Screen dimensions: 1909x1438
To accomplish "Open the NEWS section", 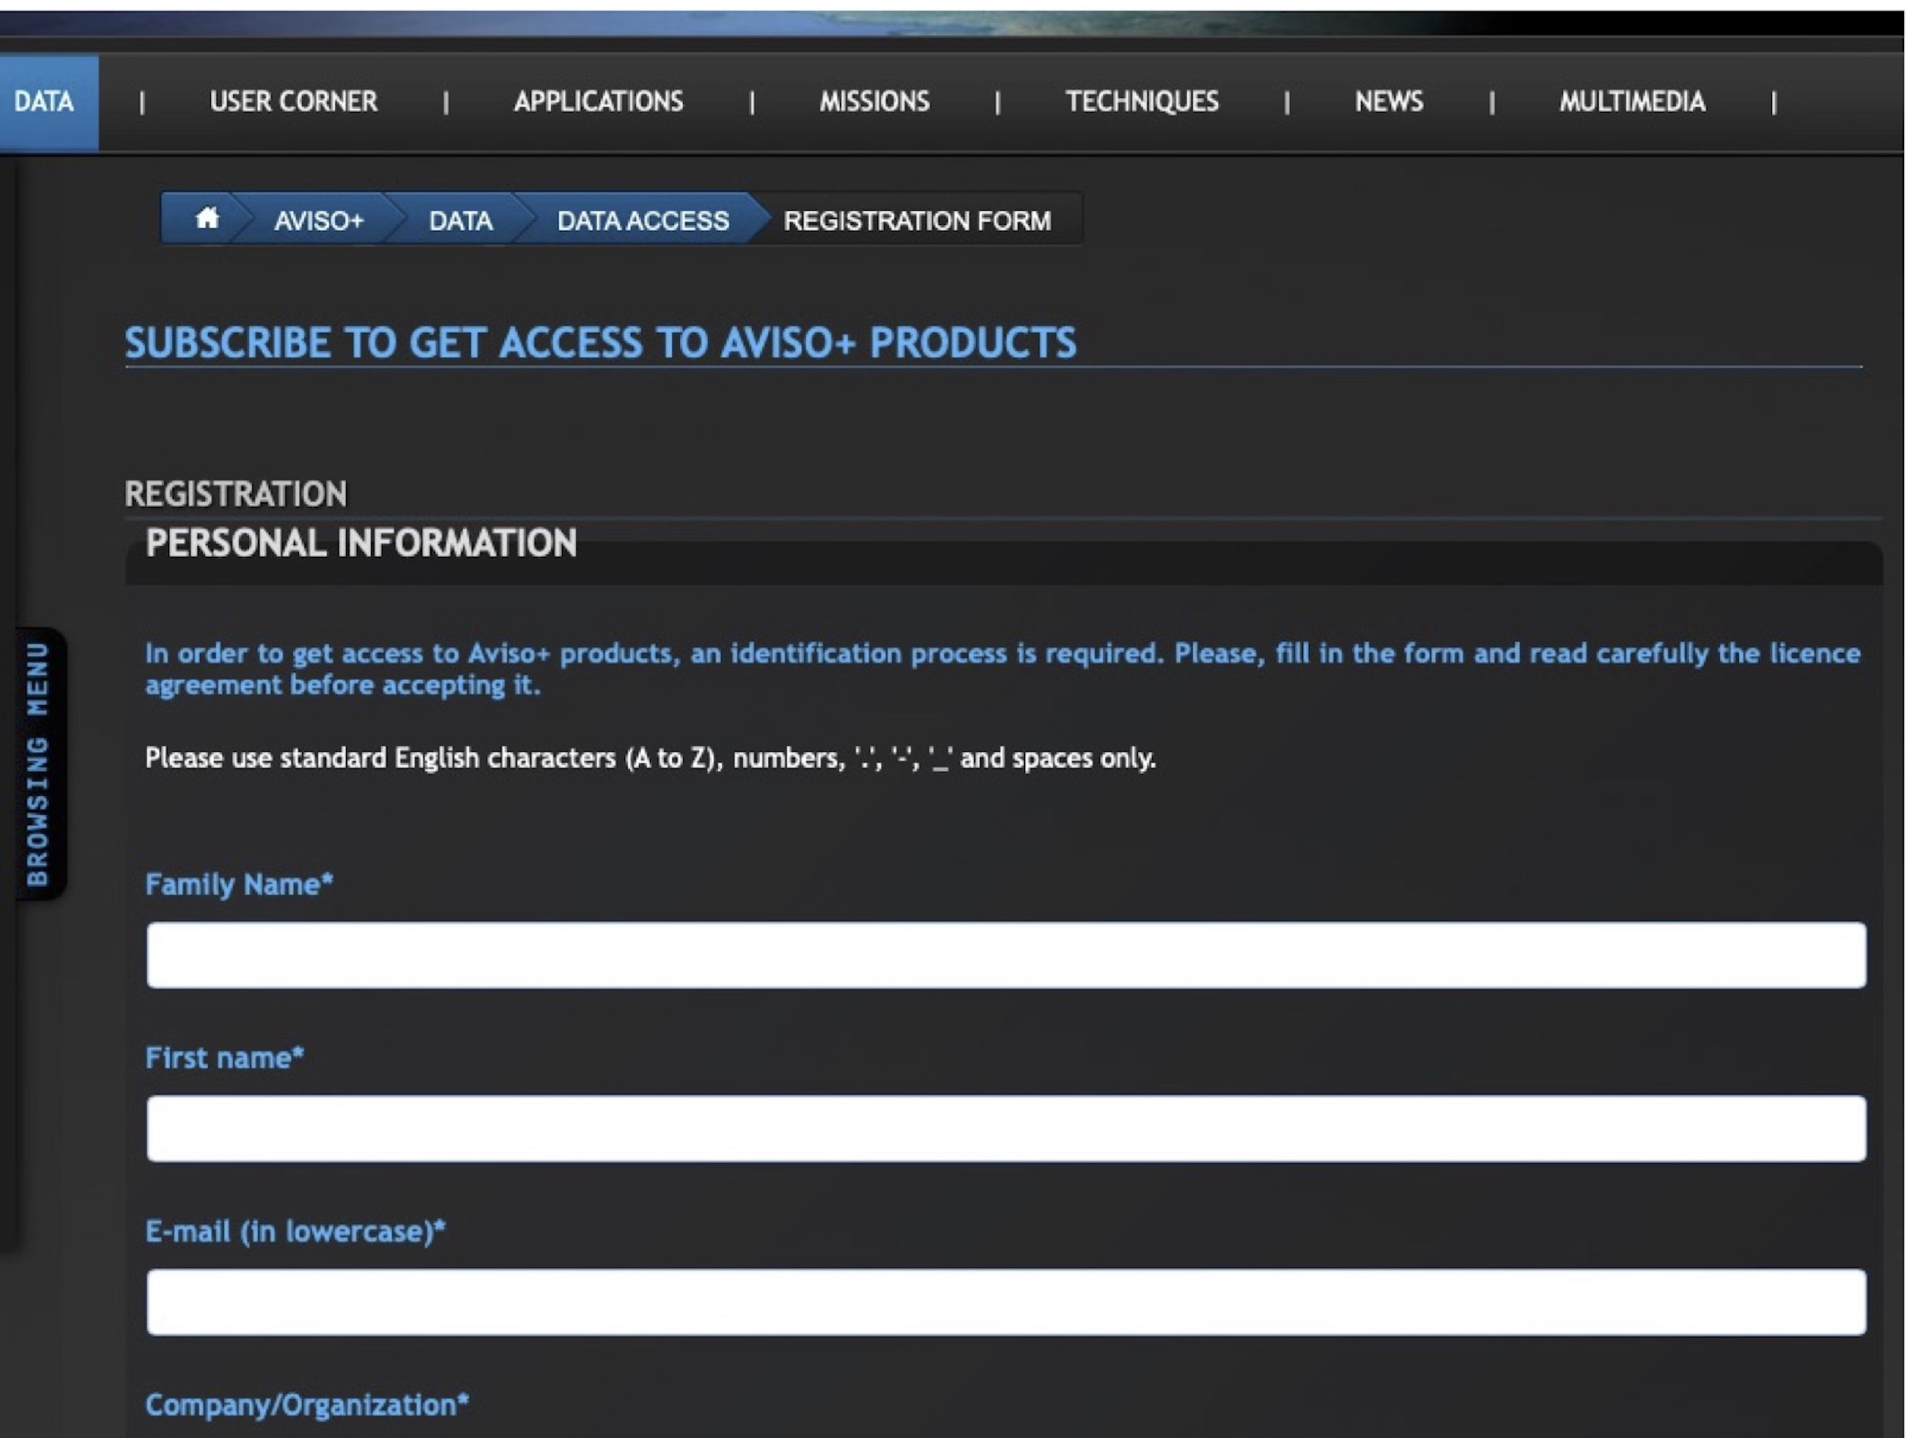I will tap(1389, 102).
